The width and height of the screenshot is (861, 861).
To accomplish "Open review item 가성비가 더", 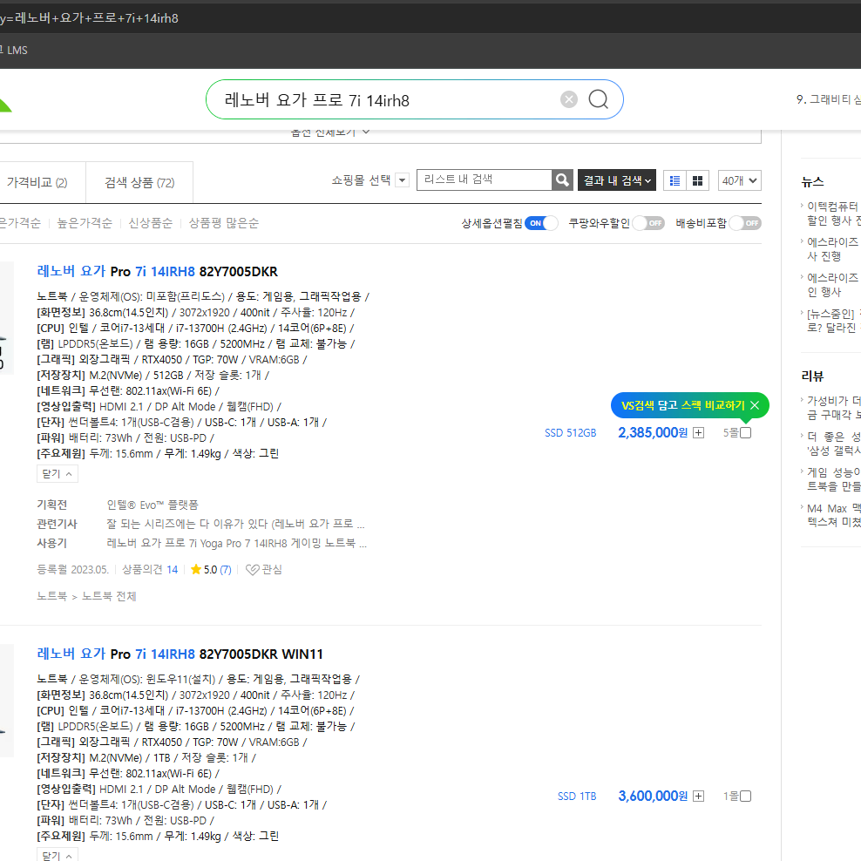I will 834,408.
